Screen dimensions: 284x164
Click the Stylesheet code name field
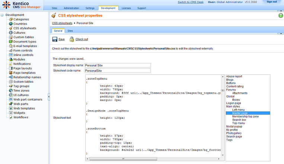point(118,70)
